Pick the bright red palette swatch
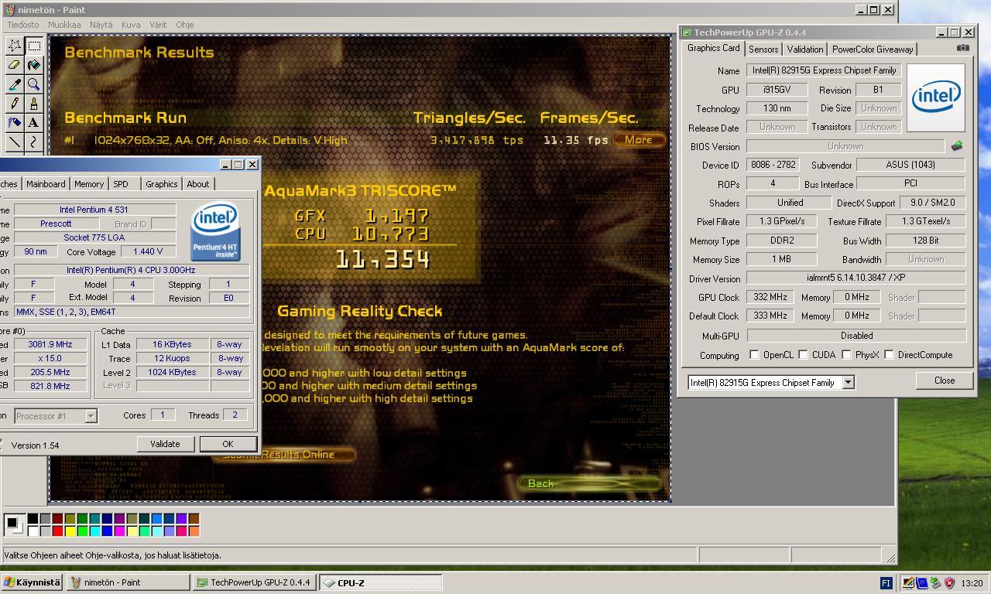This screenshot has width=991, height=594. [57, 531]
